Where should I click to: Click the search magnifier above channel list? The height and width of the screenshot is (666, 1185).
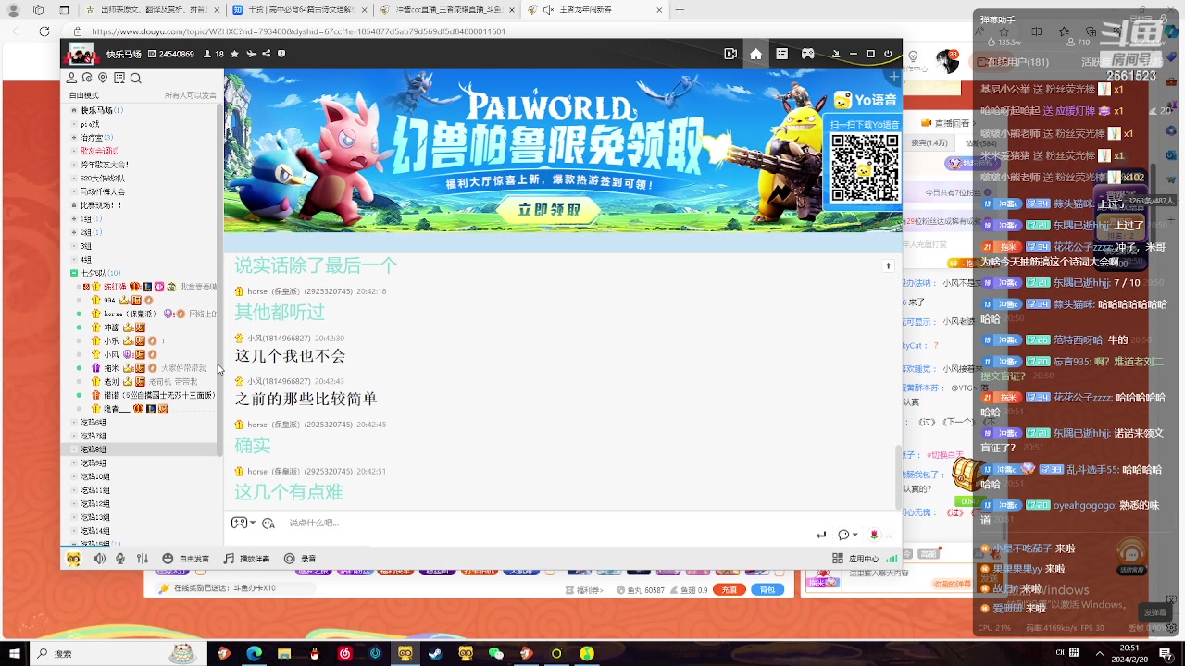pyautogui.click(x=135, y=79)
